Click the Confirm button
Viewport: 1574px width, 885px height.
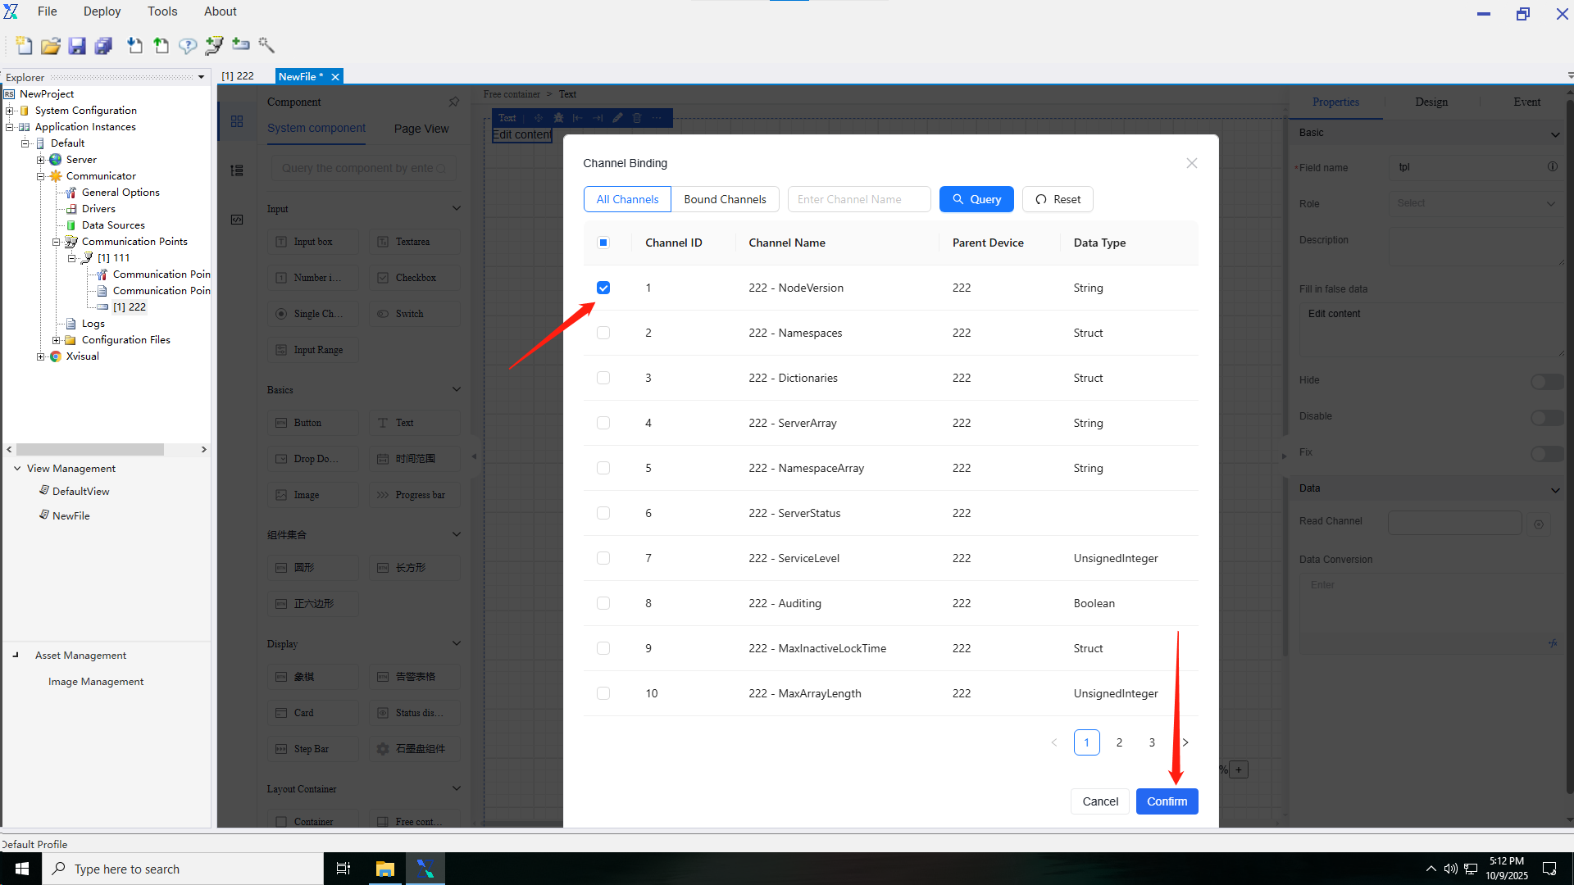1167,801
